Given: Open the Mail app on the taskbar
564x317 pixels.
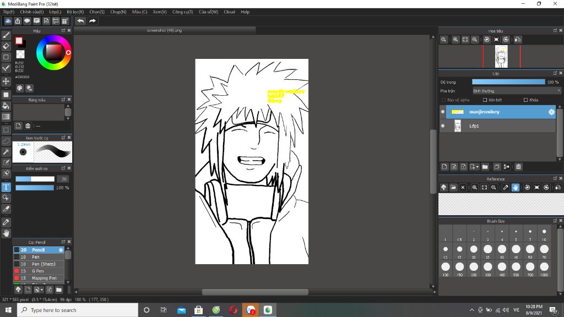Looking at the screenshot, I should pos(181,310).
